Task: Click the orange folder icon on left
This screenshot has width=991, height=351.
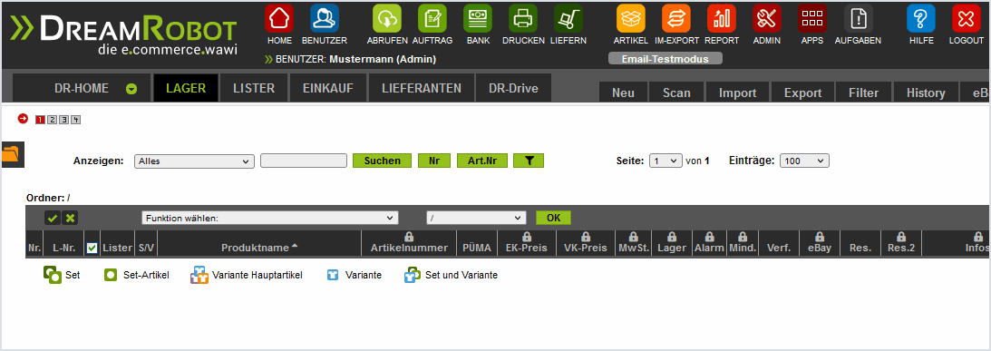Action: [12, 154]
